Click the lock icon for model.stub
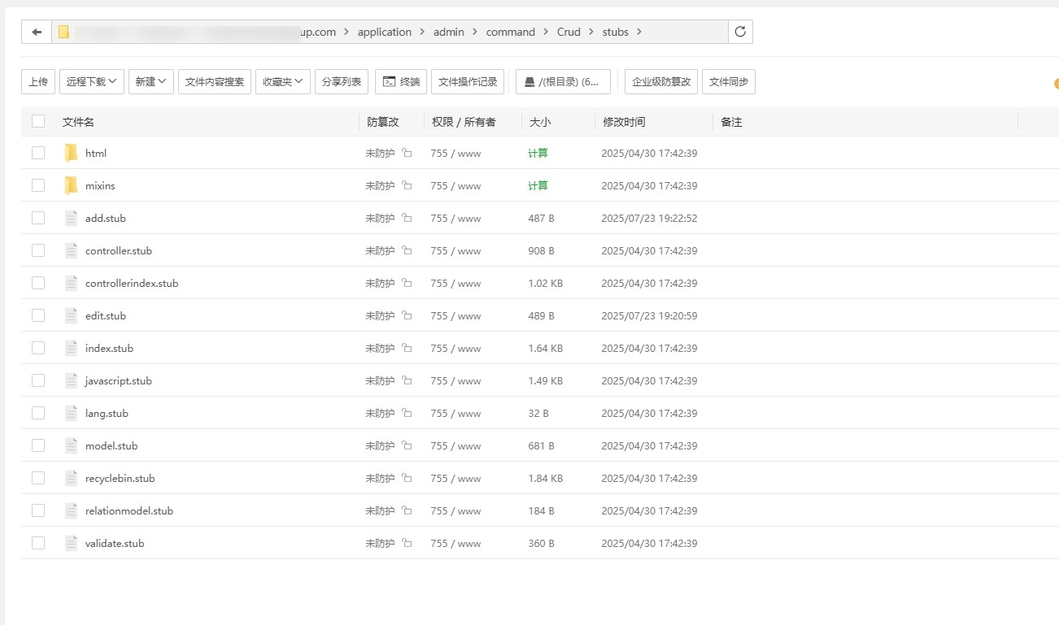Viewport: 1059px width, 625px height. (407, 445)
